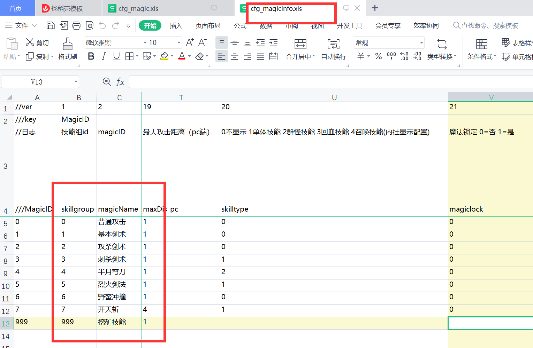Viewport: 533px width, 348px height.
Task: Click currency format icon
Action: point(361,56)
